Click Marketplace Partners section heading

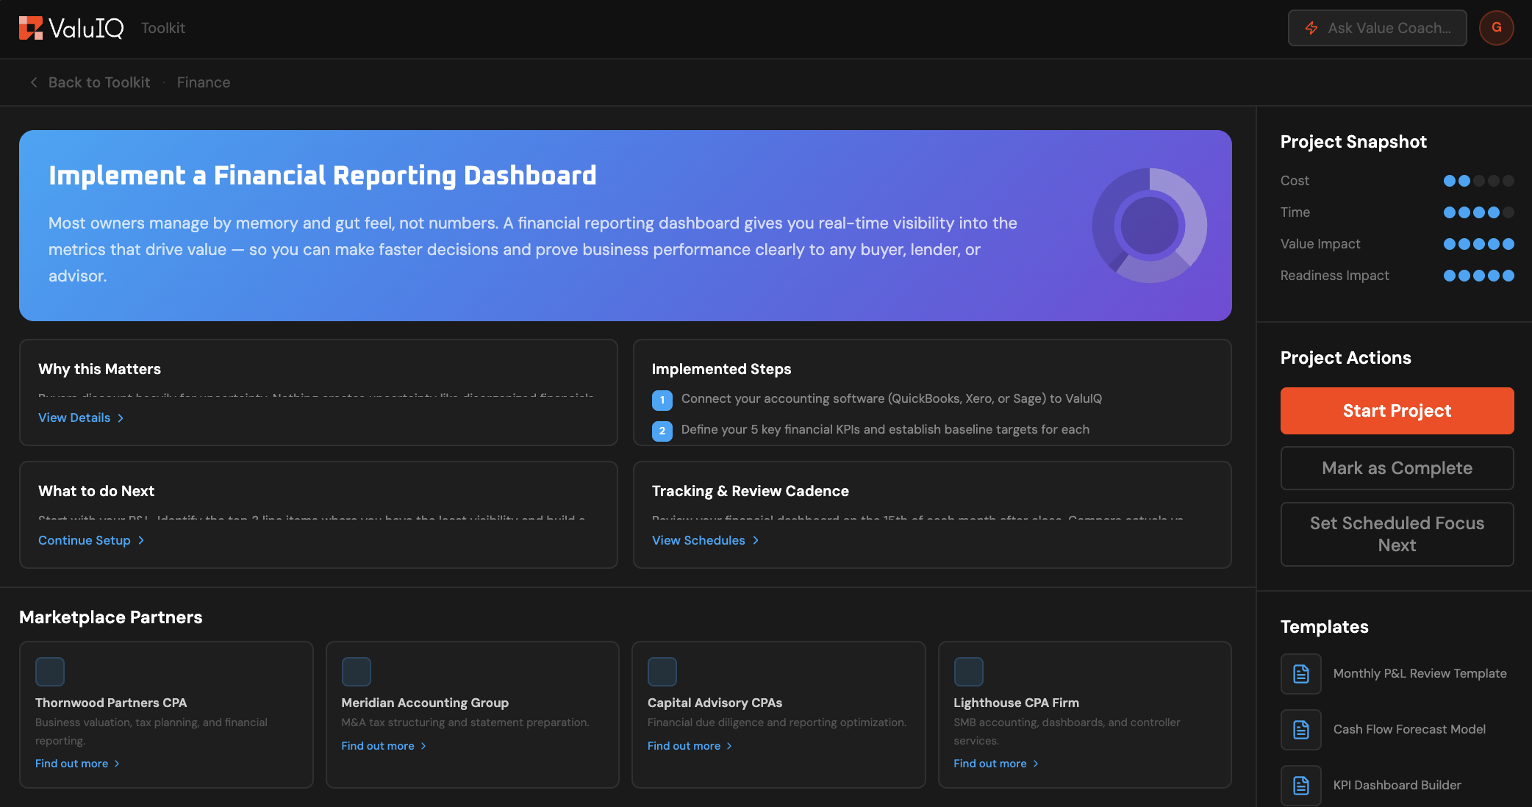tap(110, 617)
